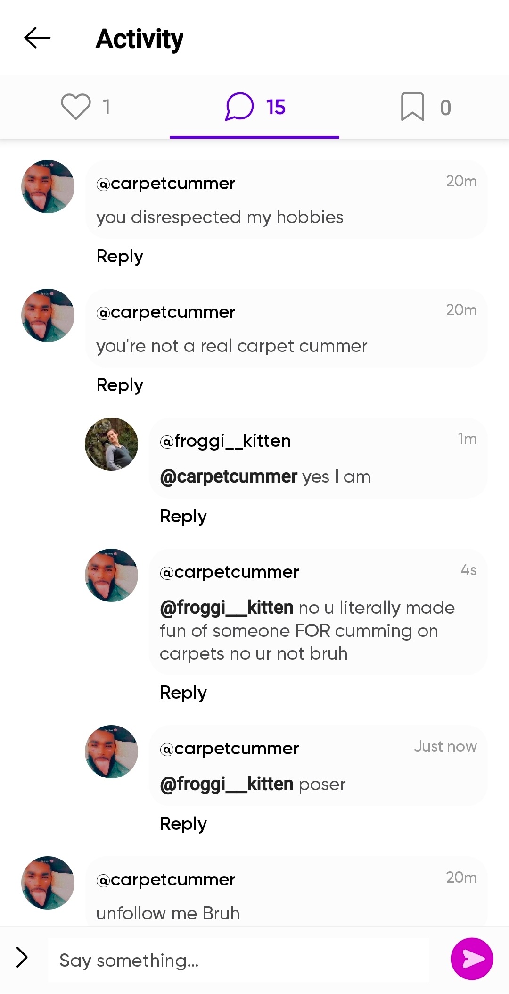The image size is (509, 994).
Task: Reply to "you disrespected my hobbies" comment
Action: click(120, 256)
